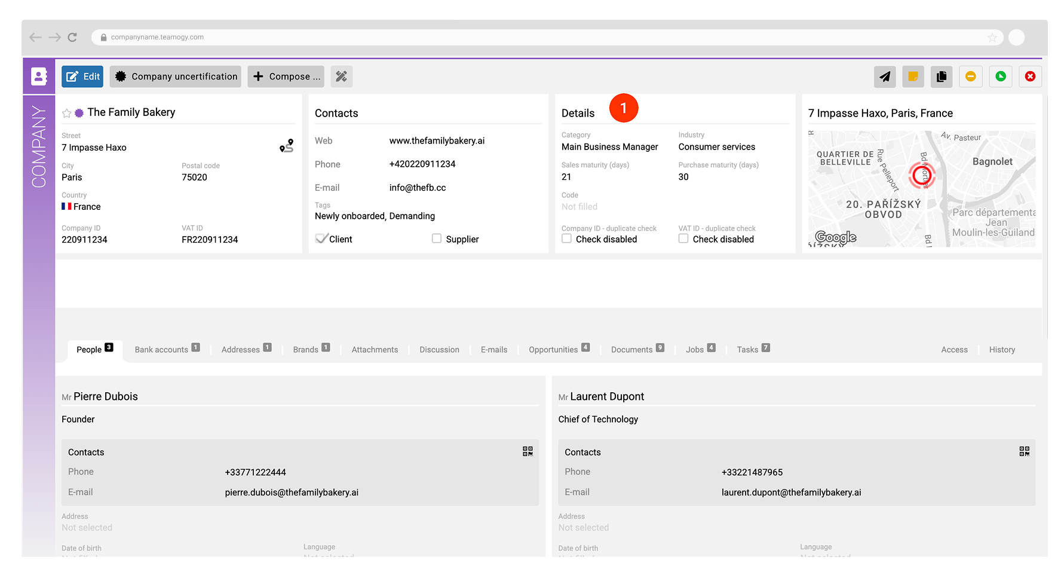Show QR code for Pierre Dubois contacts
1064x569 pixels.
[528, 451]
